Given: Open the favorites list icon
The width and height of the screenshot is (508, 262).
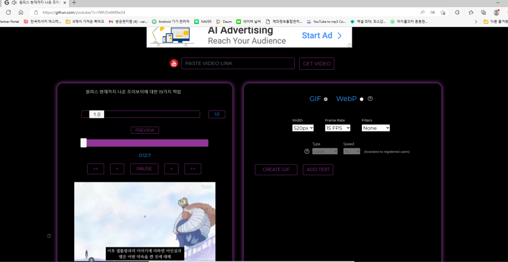Looking at the screenshot, I should [471, 12].
